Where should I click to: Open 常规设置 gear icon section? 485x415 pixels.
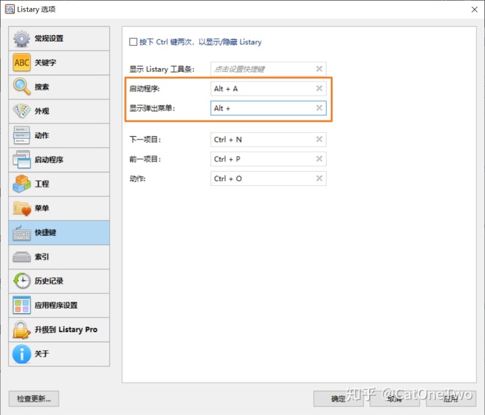pyautogui.click(x=22, y=38)
